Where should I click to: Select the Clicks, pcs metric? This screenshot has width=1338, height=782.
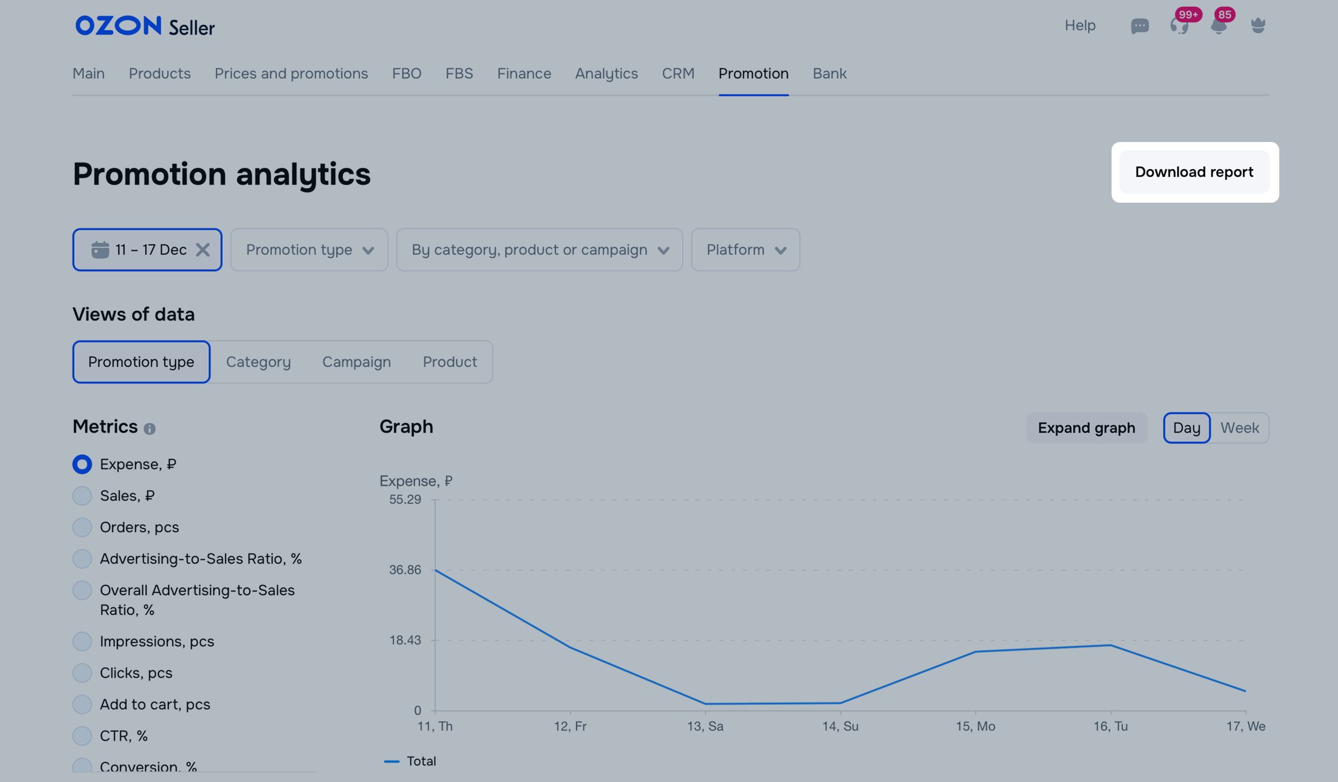[x=82, y=672]
